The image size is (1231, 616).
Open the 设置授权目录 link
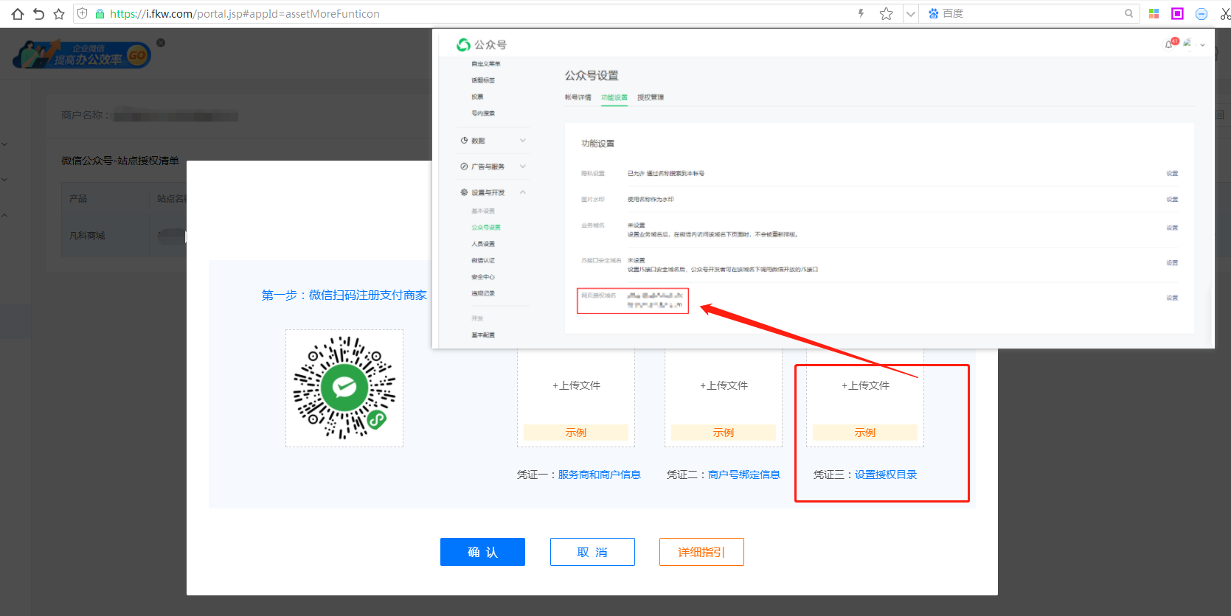click(886, 475)
